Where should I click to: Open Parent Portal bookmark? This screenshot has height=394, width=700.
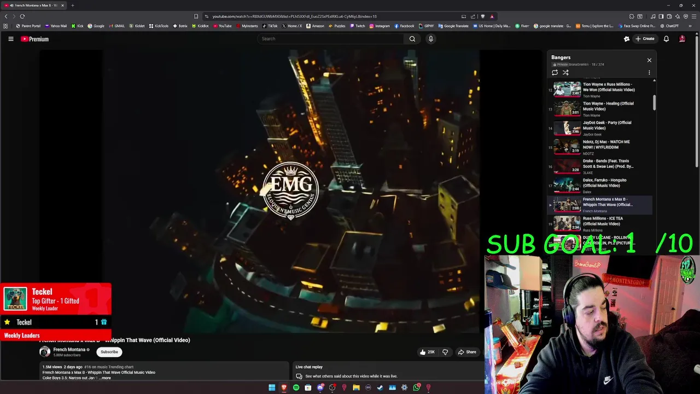pyautogui.click(x=28, y=26)
